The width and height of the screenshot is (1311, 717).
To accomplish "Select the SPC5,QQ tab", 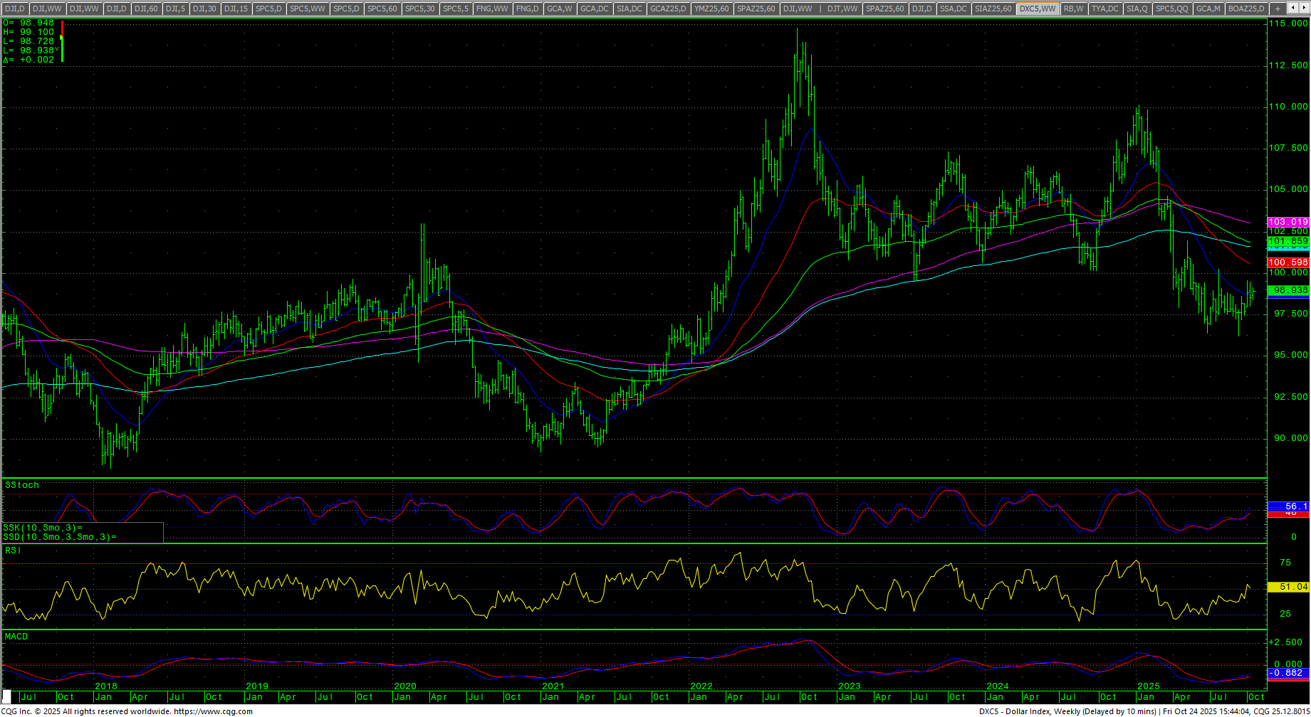I will pos(1171,9).
